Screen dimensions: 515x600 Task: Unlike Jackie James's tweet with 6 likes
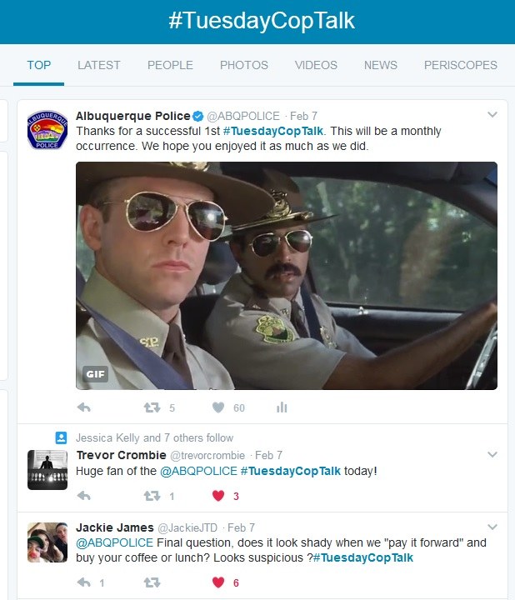218,582
